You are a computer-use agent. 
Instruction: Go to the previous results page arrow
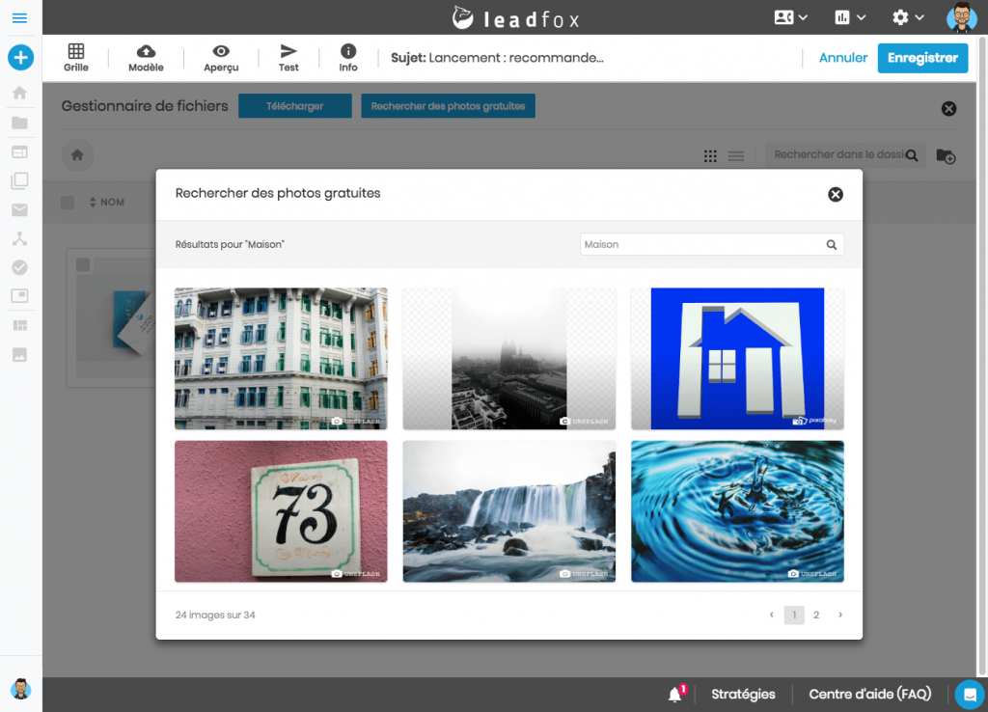click(x=771, y=615)
